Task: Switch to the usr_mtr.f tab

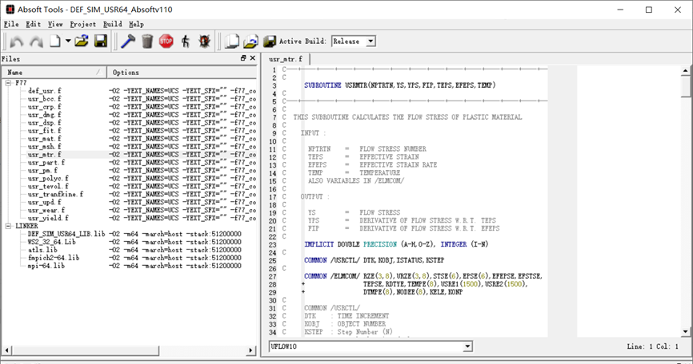Action: click(286, 59)
